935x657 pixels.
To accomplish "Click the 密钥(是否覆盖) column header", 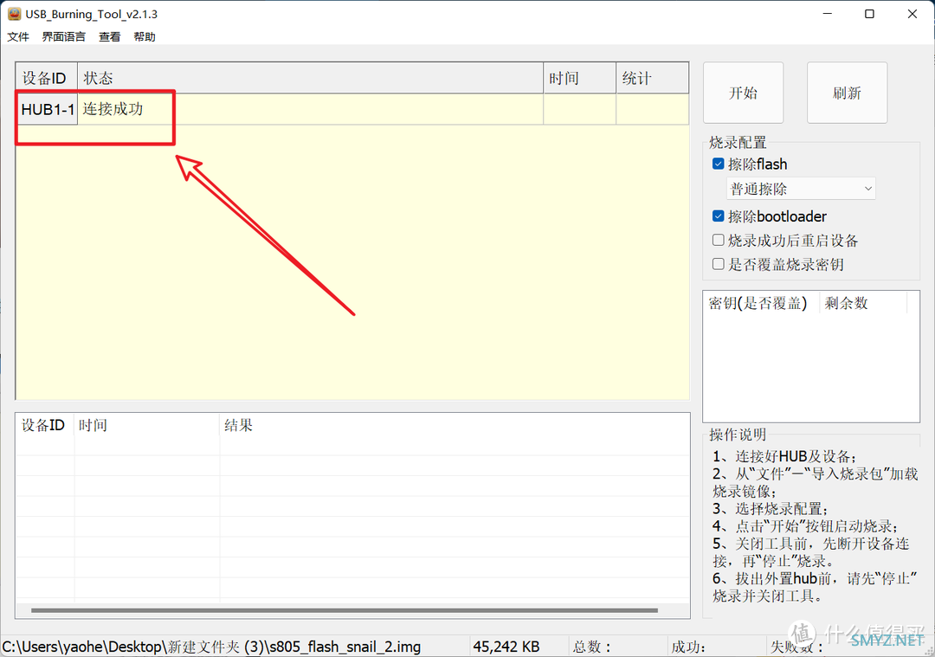I will coord(762,303).
